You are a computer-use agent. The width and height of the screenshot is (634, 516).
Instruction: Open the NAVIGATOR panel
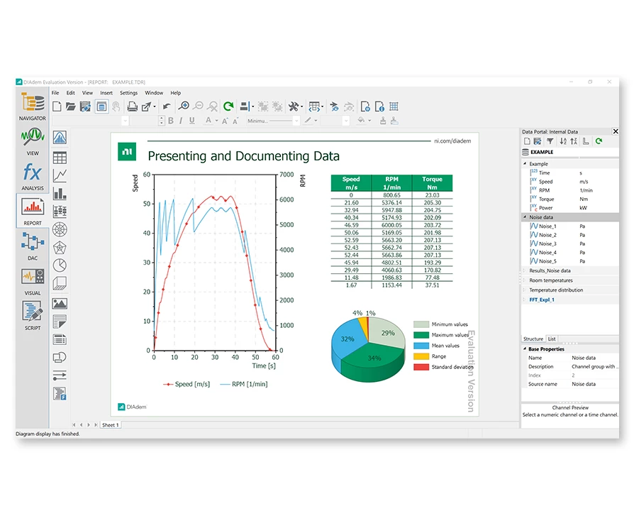tap(33, 106)
